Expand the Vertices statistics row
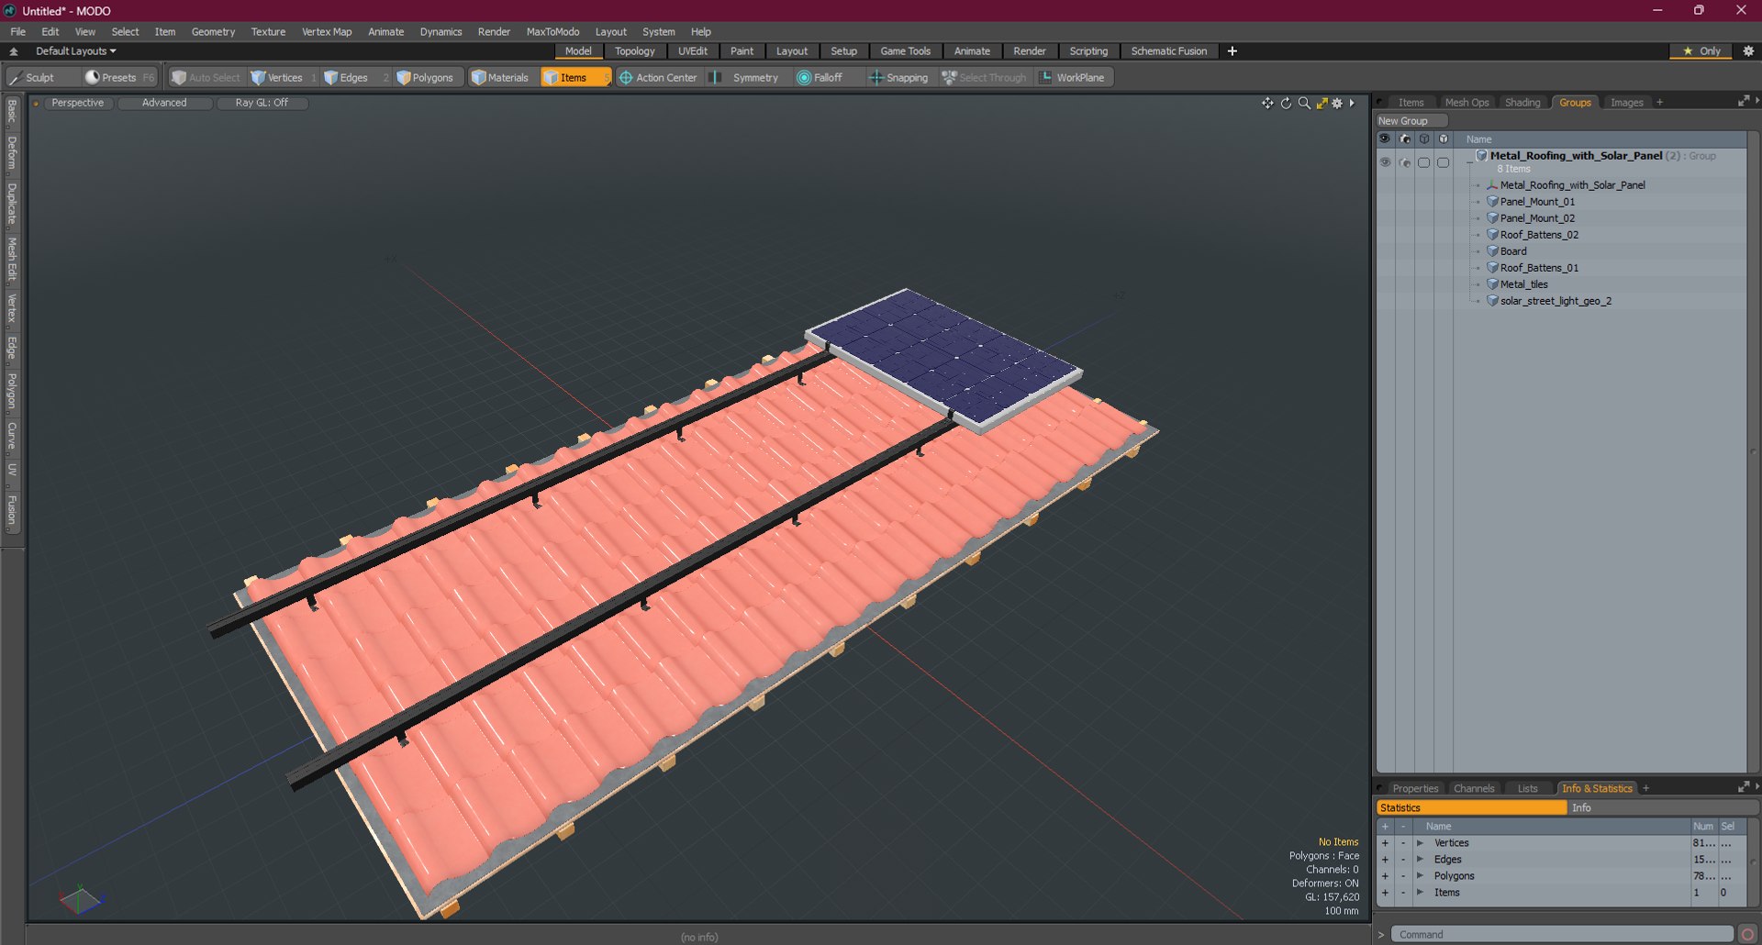This screenshot has height=945, width=1762. (1420, 843)
